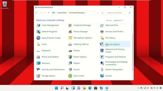Open the Region globe icon
The width and height of the screenshot is (163, 91).
coord(70,63)
